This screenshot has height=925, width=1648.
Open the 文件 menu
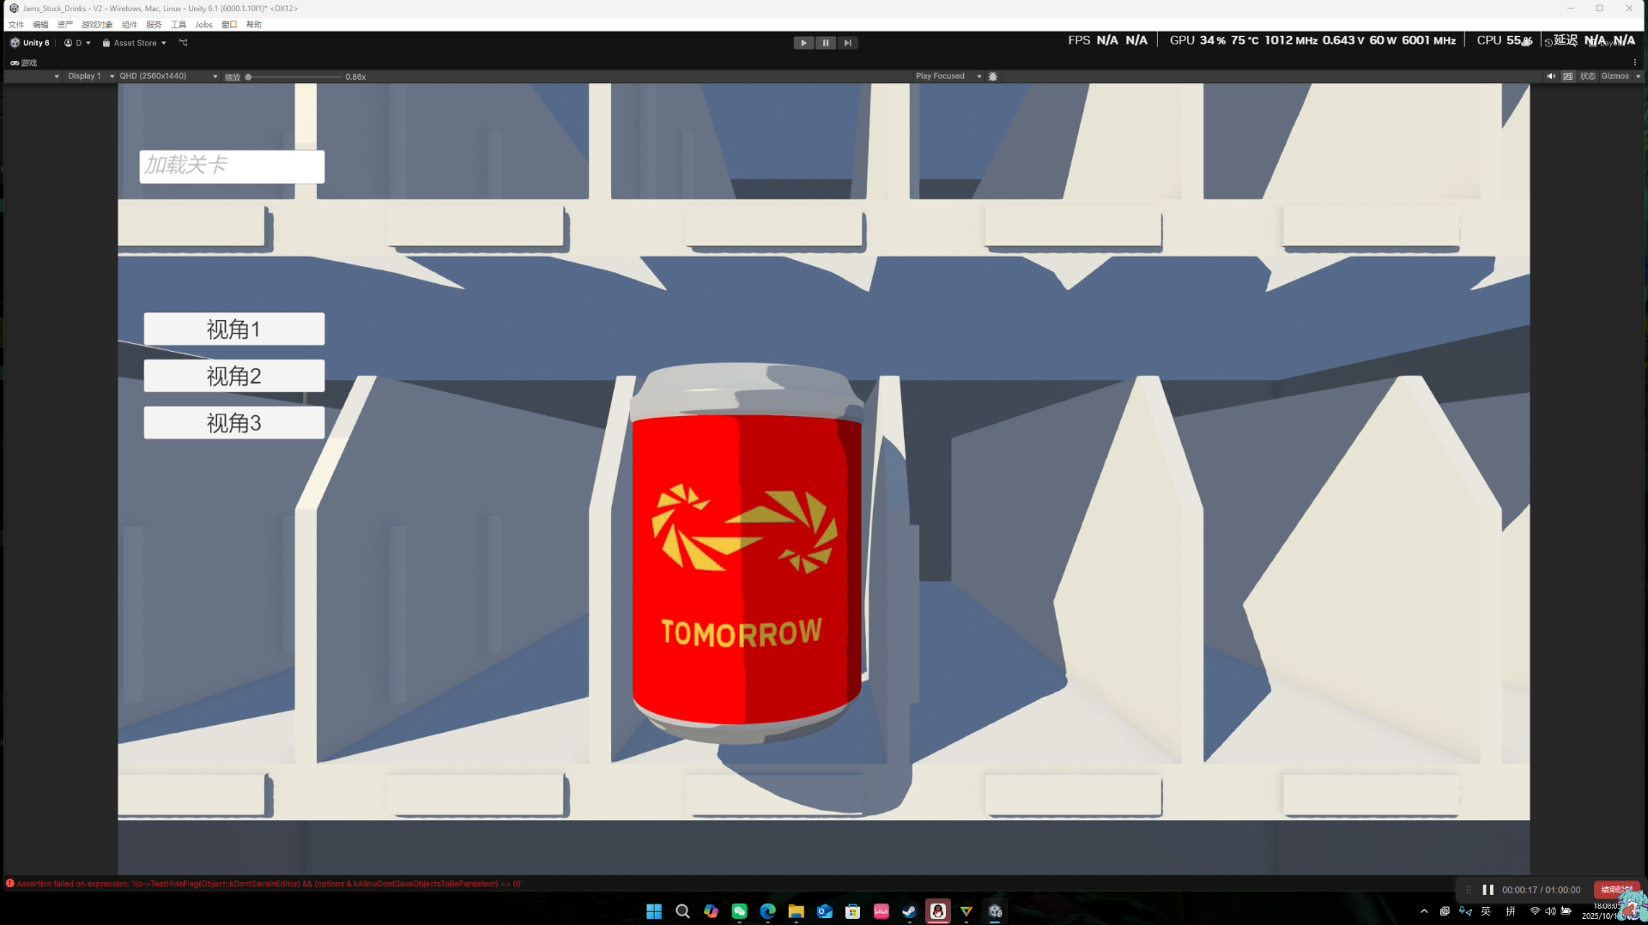coord(16,25)
